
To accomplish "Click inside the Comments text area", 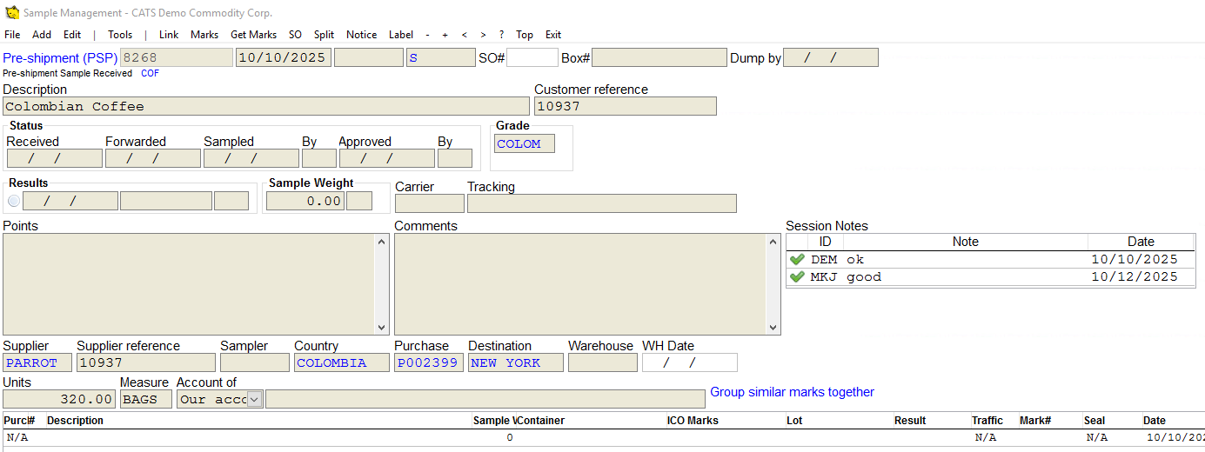I will click(579, 284).
